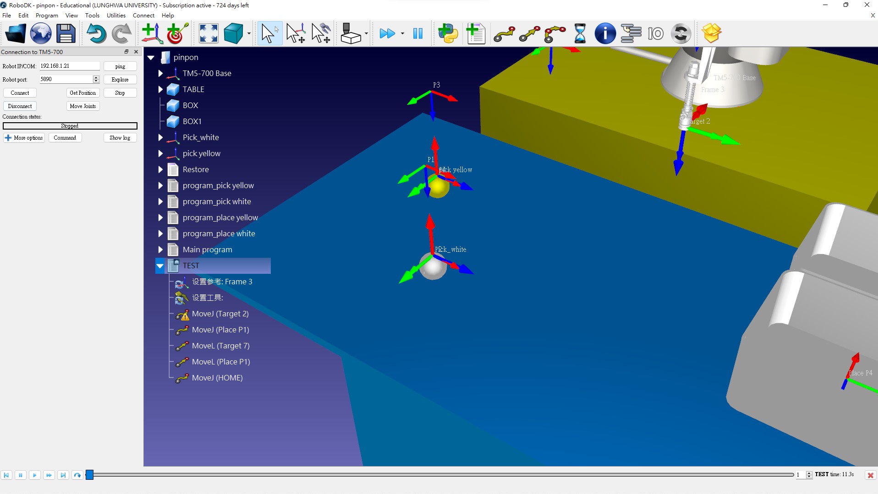Click the play button on simulation bar

[35, 475]
